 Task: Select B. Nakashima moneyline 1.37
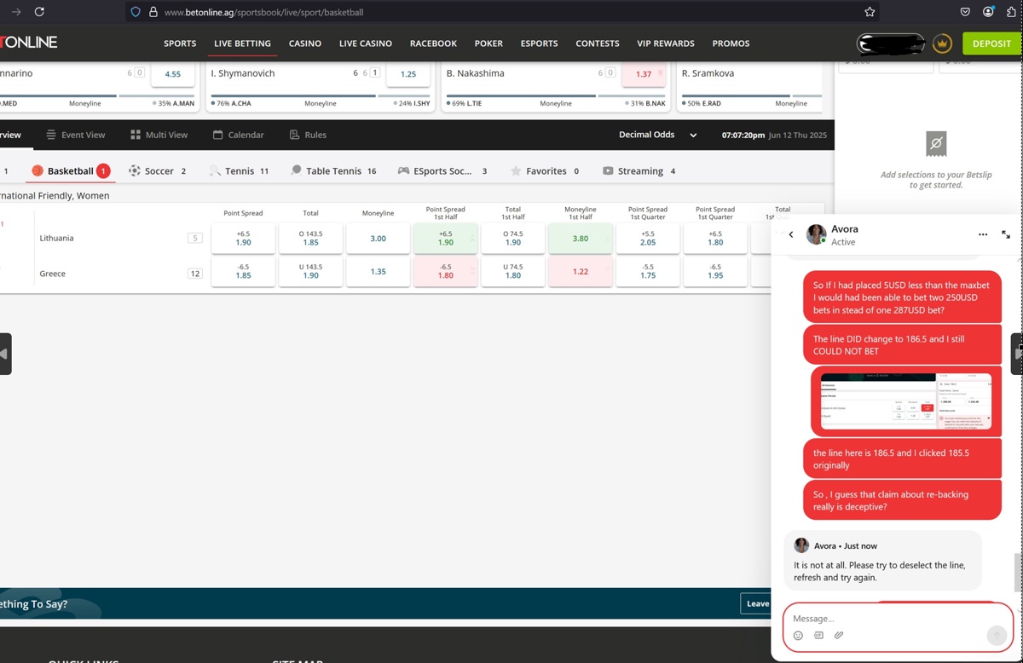[644, 74]
